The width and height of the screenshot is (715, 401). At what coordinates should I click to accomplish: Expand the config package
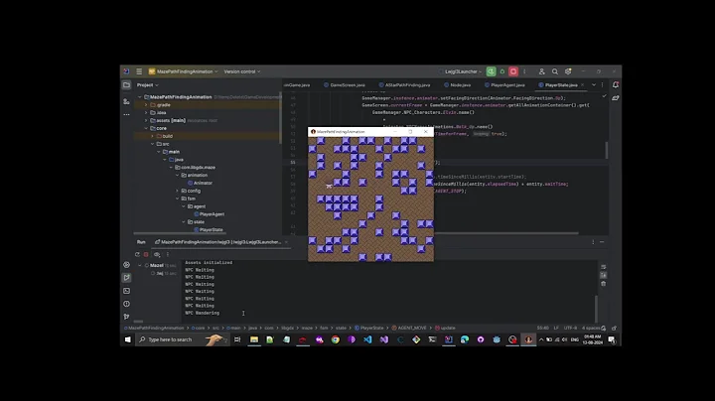(178, 191)
